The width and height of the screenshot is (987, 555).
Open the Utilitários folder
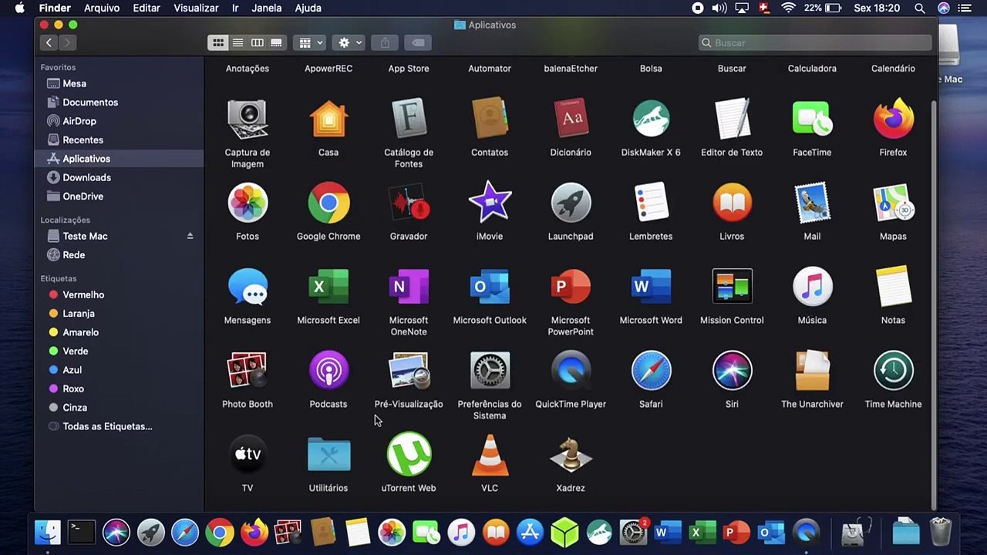328,456
